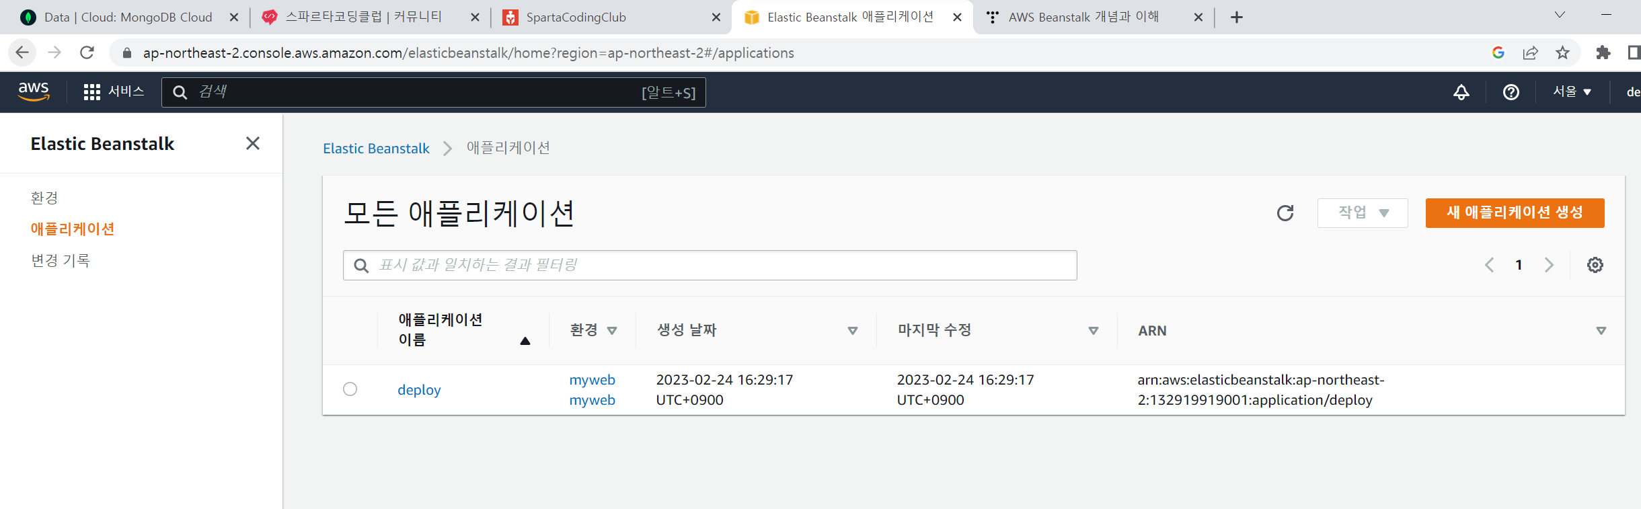1641x509 pixels.
Task: Switch to SpartaCodingClub tab
Action: 576,17
